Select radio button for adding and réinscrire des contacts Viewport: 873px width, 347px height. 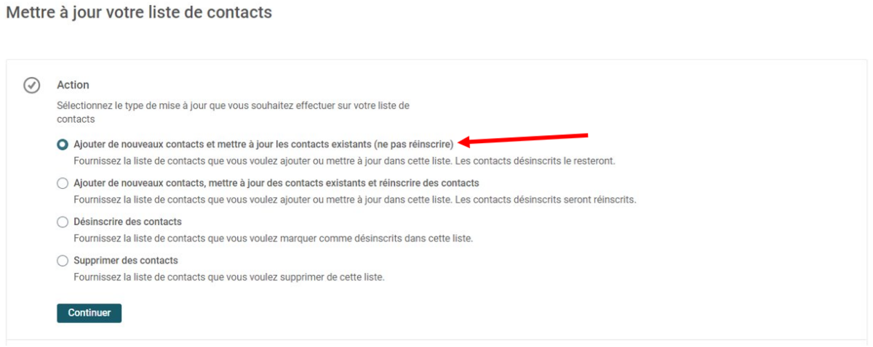tap(63, 183)
